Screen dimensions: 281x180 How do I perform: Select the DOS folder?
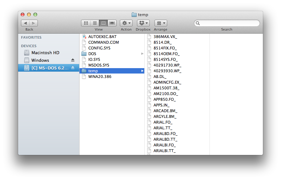point(112,54)
